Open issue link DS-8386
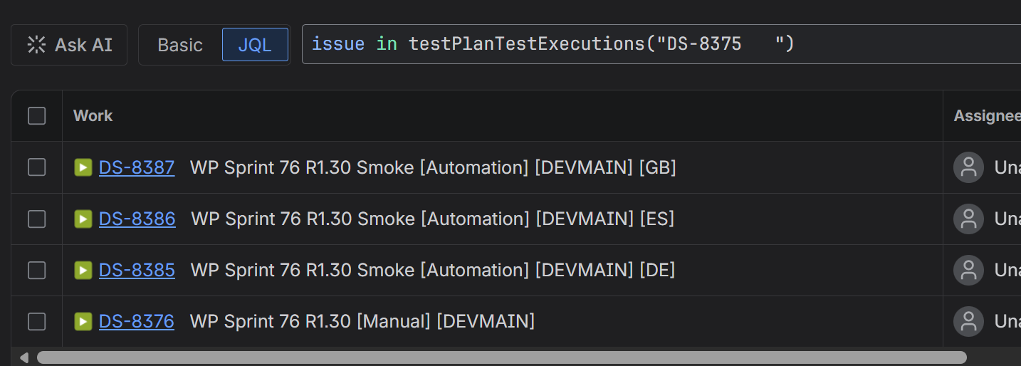 click(137, 219)
